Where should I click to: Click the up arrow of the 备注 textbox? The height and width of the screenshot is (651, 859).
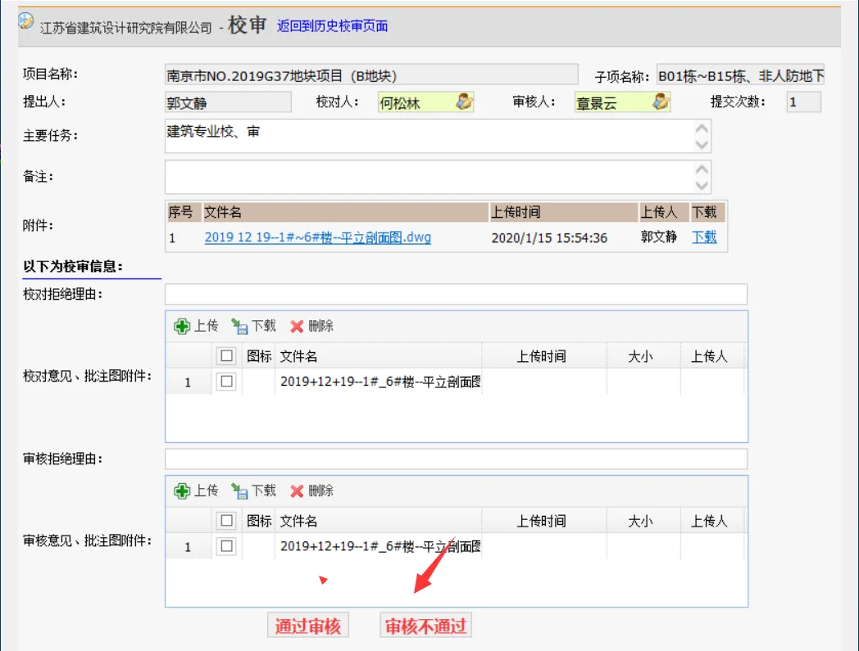[x=702, y=170]
